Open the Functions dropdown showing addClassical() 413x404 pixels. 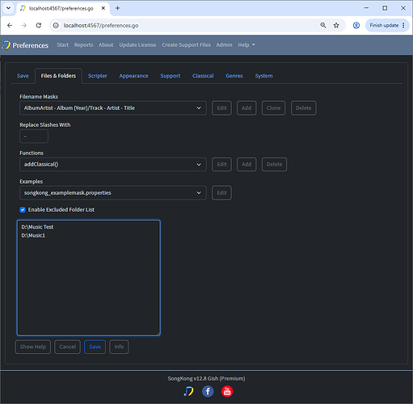[113, 164]
